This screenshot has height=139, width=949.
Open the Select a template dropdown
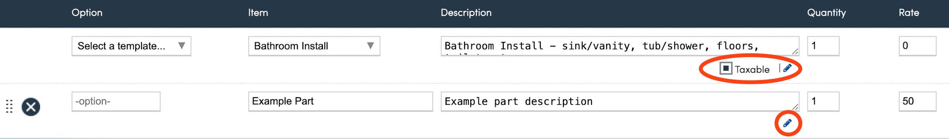click(131, 46)
